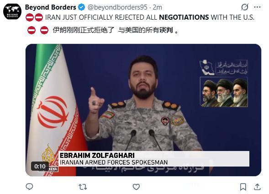Play the embedded Al Jazeera video
The image size is (269, 194).
[143, 110]
